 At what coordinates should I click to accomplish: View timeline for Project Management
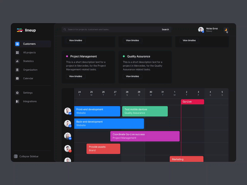tap(76, 76)
